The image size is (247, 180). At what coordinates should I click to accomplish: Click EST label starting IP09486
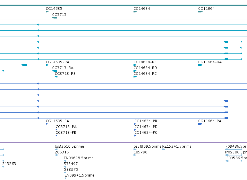(236, 146)
